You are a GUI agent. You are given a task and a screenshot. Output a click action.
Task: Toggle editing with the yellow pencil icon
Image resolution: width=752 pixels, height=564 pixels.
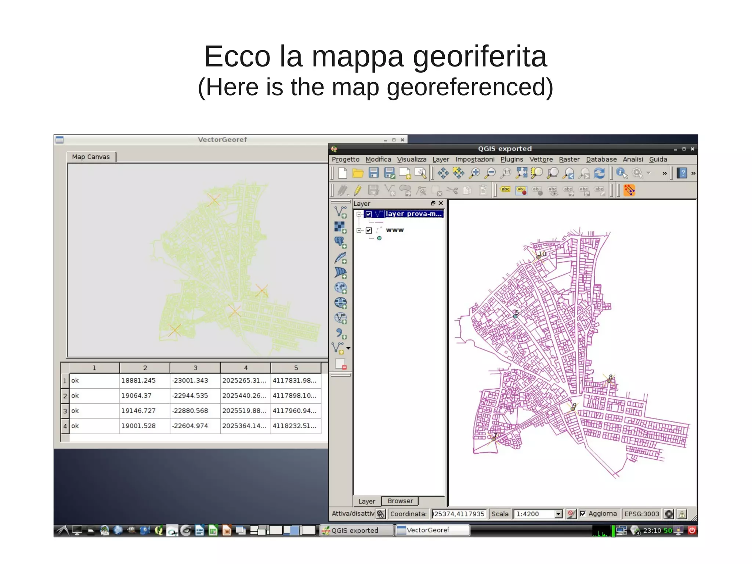pos(358,190)
